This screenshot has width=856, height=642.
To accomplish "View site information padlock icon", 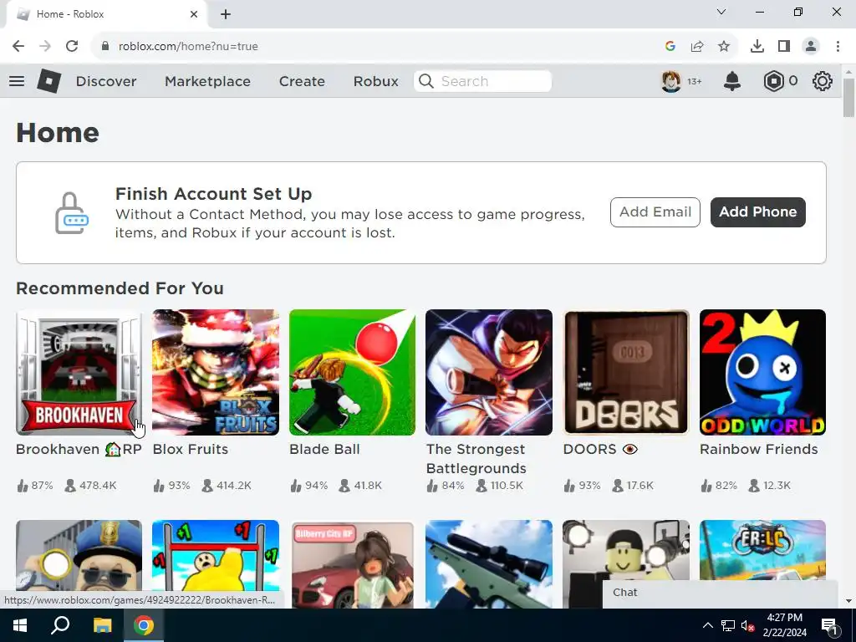I will pyautogui.click(x=105, y=47).
